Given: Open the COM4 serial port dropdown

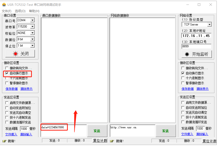Looking at the screenshot, I should tap(32, 20).
